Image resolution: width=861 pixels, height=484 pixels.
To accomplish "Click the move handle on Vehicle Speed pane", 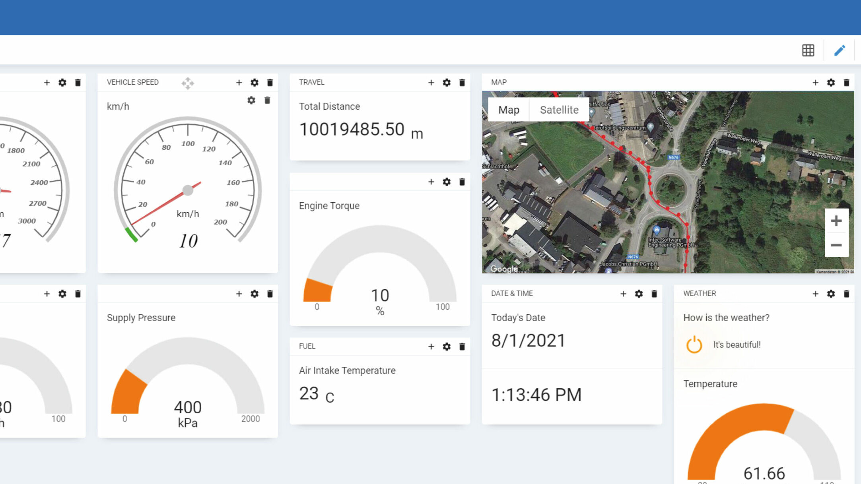I will 188,83.
